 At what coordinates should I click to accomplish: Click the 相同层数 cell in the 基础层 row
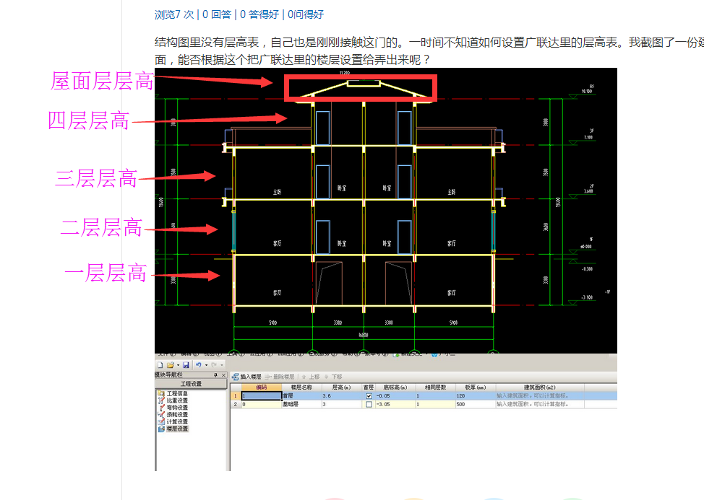(435, 404)
